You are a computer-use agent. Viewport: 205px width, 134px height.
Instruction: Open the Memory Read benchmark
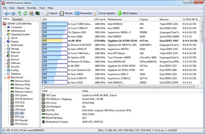(x=22, y=81)
